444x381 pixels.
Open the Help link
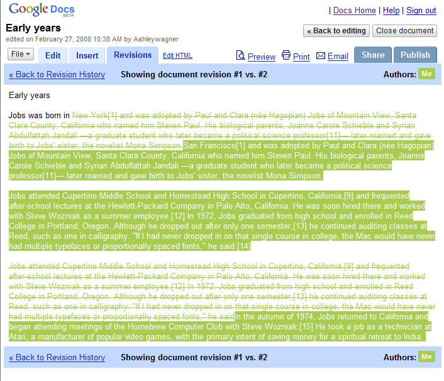tap(391, 11)
